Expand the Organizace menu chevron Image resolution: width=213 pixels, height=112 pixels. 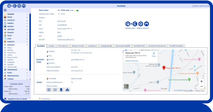pyautogui.click(x=27, y=70)
